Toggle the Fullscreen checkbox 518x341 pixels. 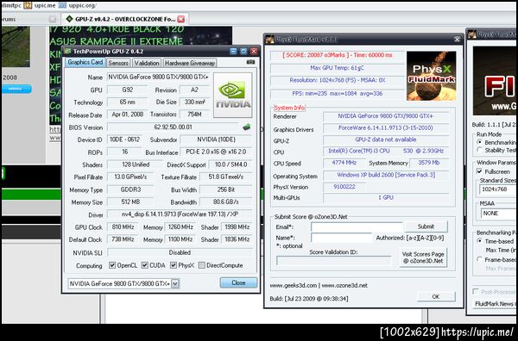[480, 171]
